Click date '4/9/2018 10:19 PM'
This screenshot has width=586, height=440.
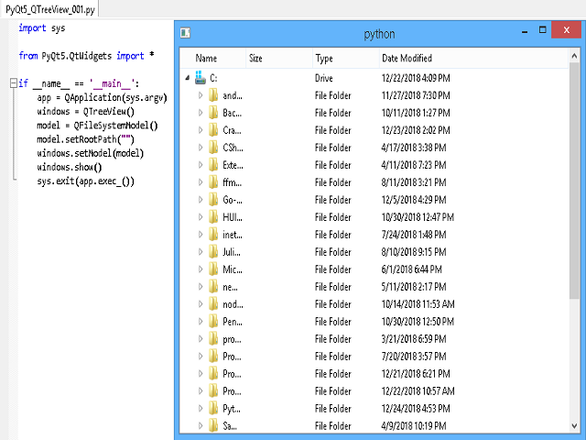[414, 425]
